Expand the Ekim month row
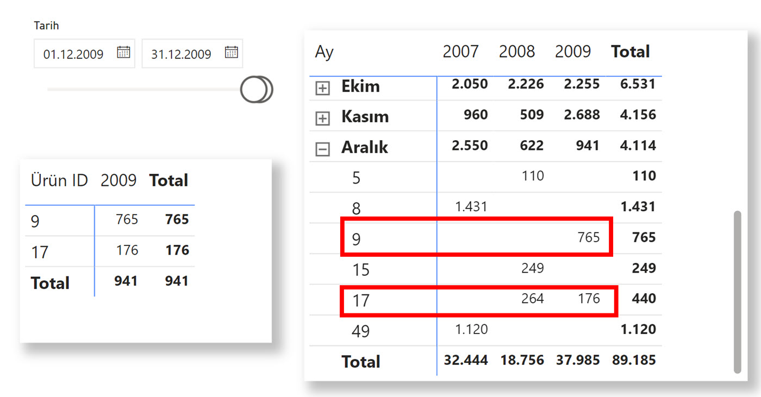The width and height of the screenshot is (761, 397). 323,88
